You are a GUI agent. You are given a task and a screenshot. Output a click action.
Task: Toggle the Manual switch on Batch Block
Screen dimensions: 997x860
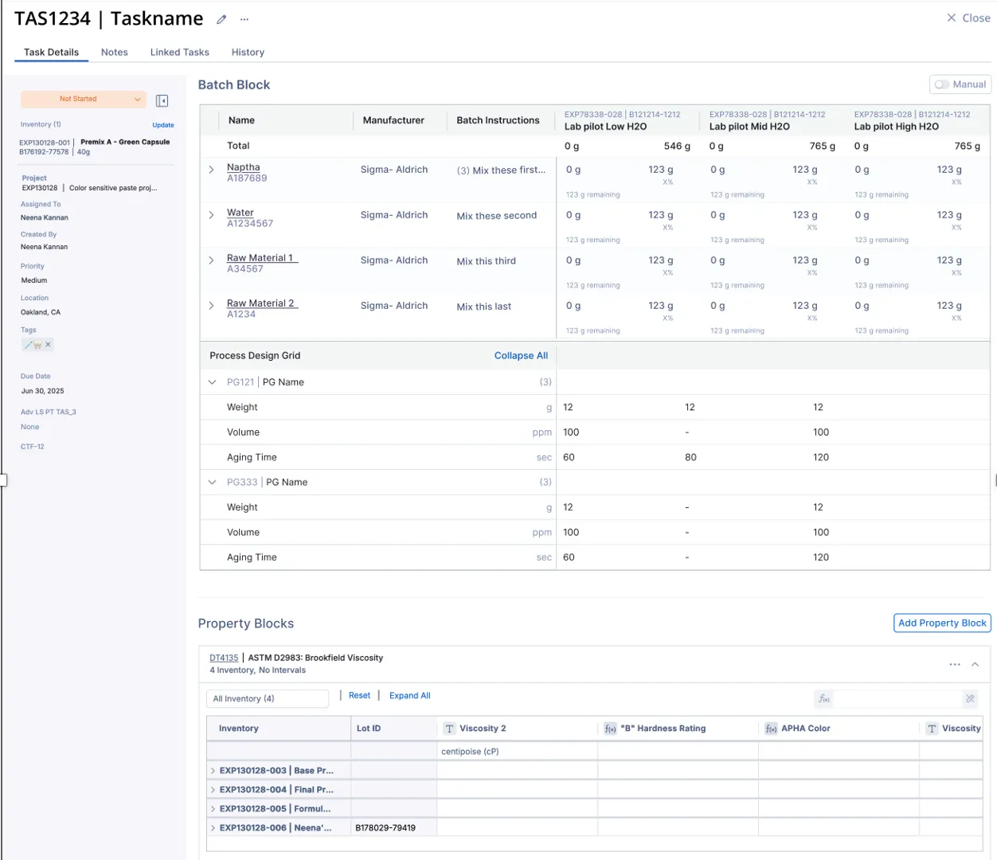point(943,84)
